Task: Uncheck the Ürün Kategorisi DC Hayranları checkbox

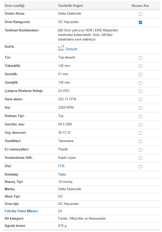Action: [140, 22]
